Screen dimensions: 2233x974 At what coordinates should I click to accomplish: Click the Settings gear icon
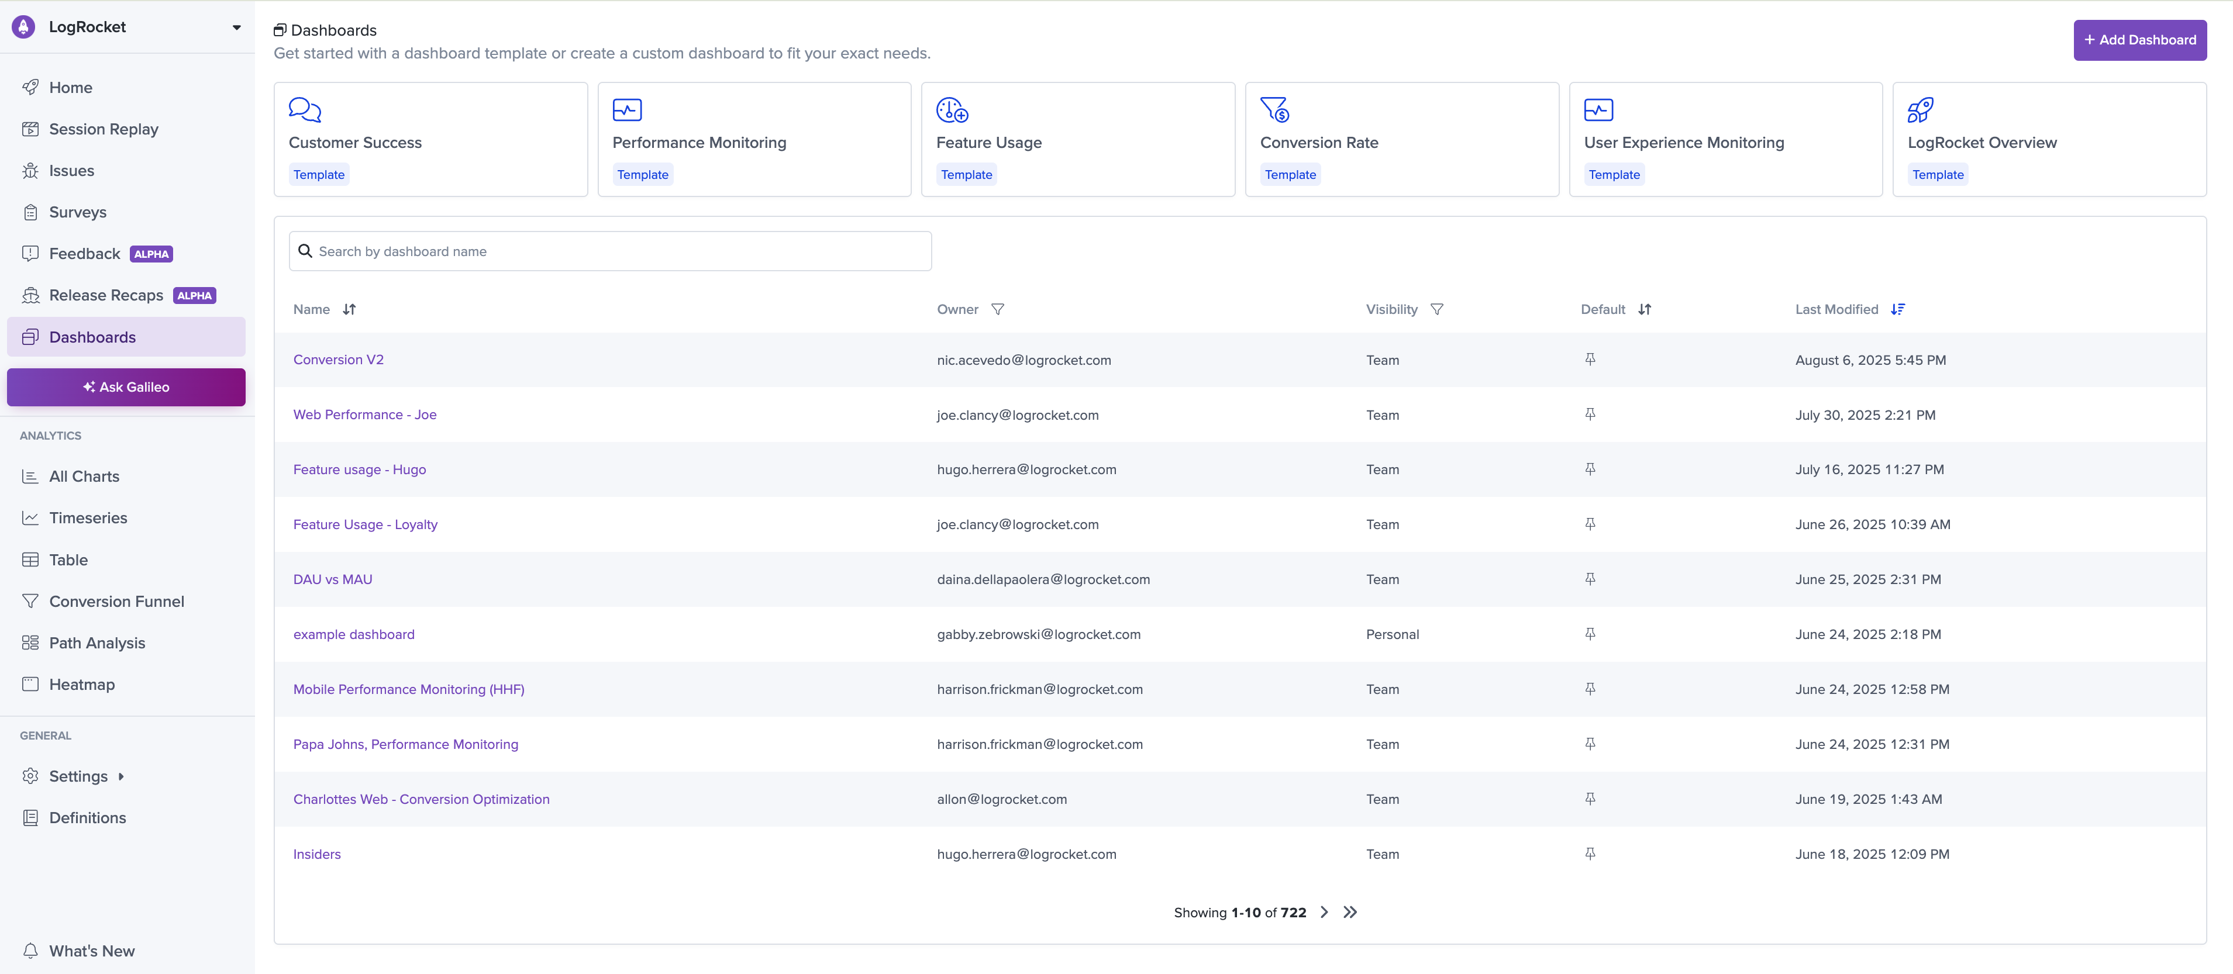30,776
